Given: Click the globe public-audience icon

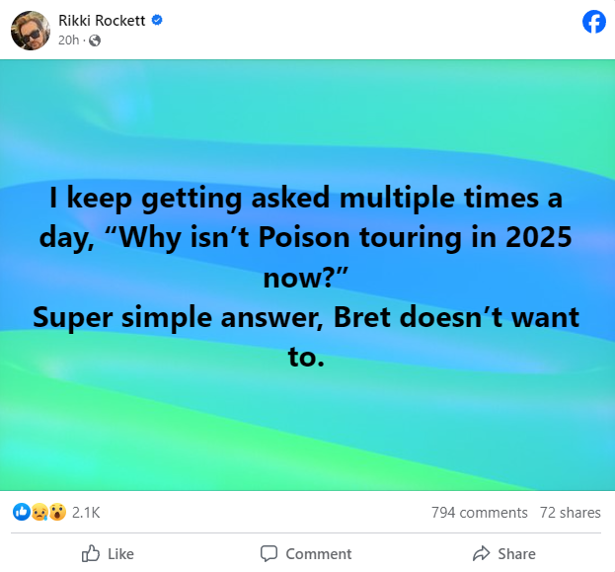Looking at the screenshot, I should point(95,41).
